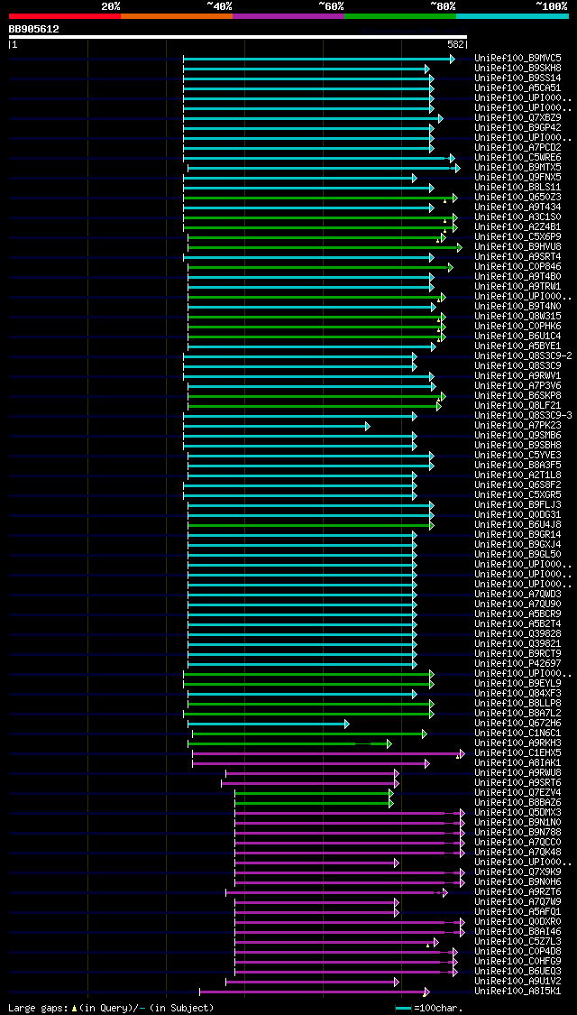Click the green alignment bar for B8BAZ6
Screen dimensions: 577x1015
[314, 803]
